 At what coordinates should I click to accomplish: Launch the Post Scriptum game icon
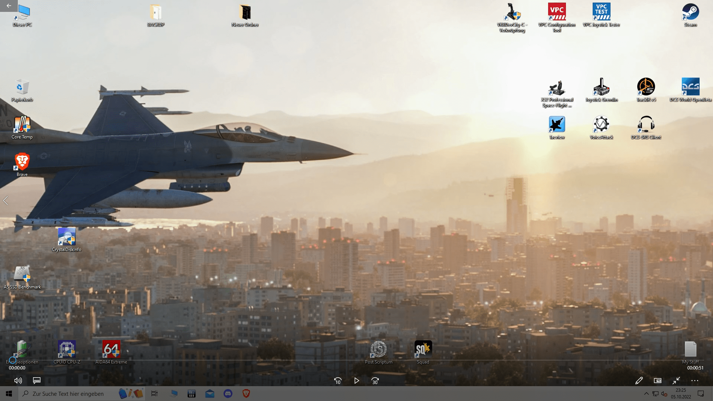coord(378,353)
